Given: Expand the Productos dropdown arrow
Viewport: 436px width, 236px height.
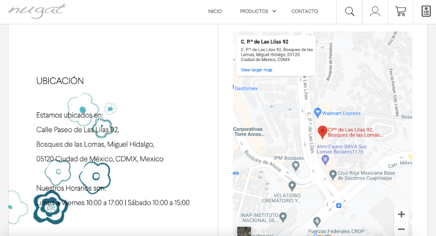Looking at the screenshot, I should click(274, 11).
